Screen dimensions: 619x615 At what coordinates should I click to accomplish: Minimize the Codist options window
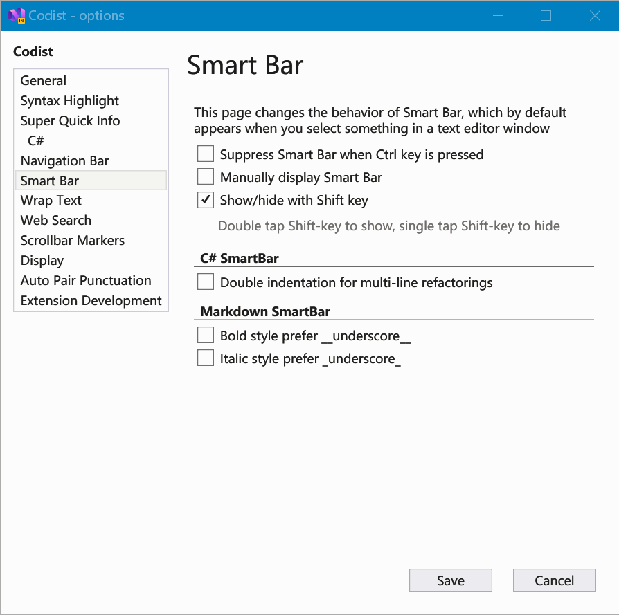499,15
